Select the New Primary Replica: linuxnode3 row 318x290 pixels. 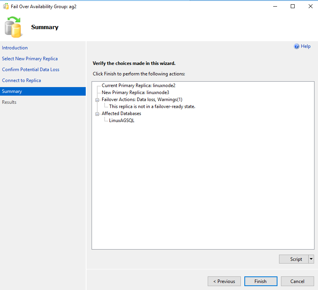(x=136, y=93)
